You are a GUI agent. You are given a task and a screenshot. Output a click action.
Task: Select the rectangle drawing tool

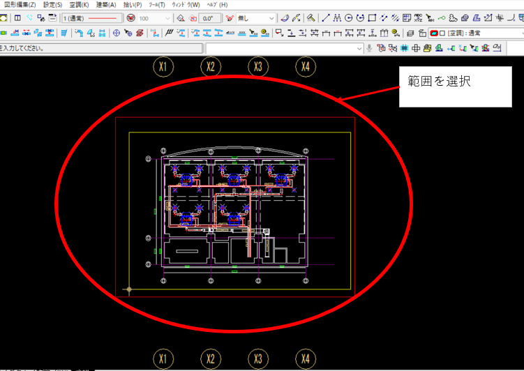[372, 17]
